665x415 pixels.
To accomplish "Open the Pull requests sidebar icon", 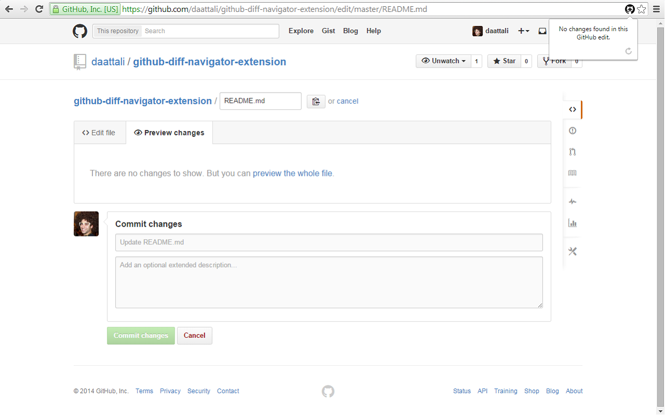I will tap(573, 152).
